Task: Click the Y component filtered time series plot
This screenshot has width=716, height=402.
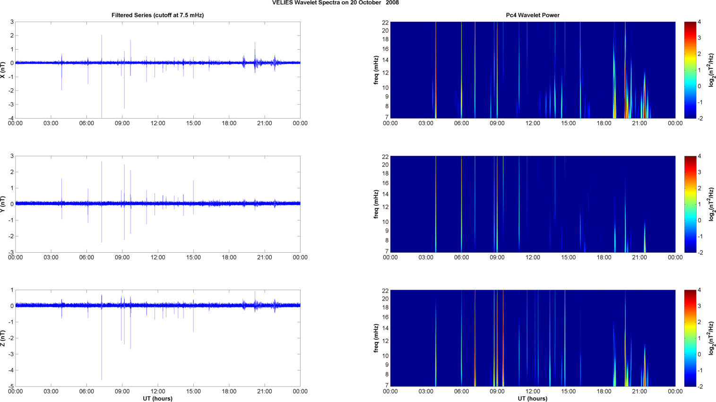Action: pos(157,204)
